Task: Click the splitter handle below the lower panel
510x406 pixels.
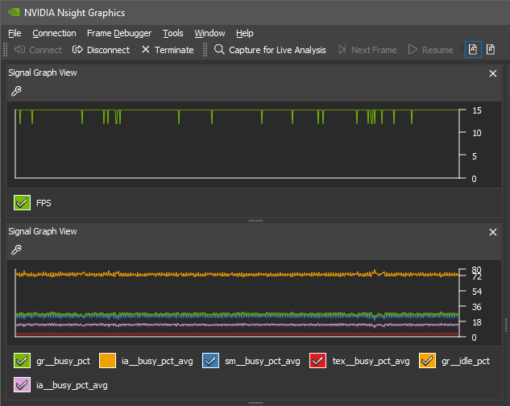Action: [255, 403]
